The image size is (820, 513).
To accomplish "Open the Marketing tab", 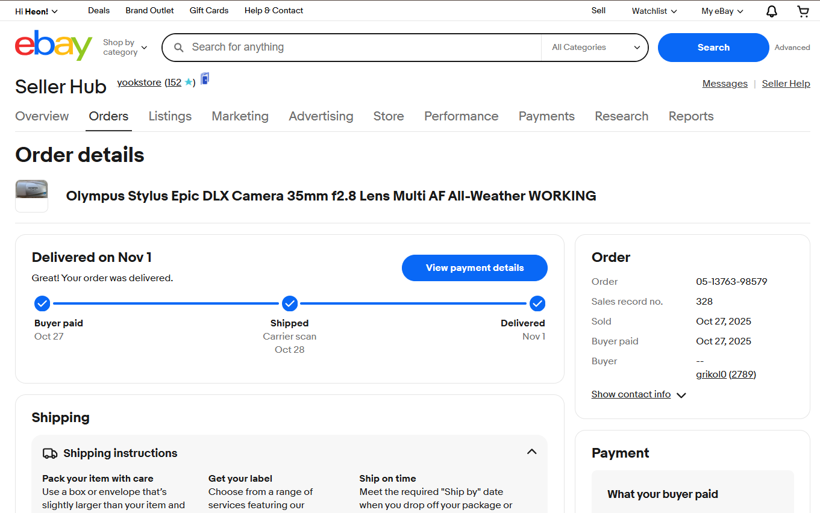I will coord(240,116).
